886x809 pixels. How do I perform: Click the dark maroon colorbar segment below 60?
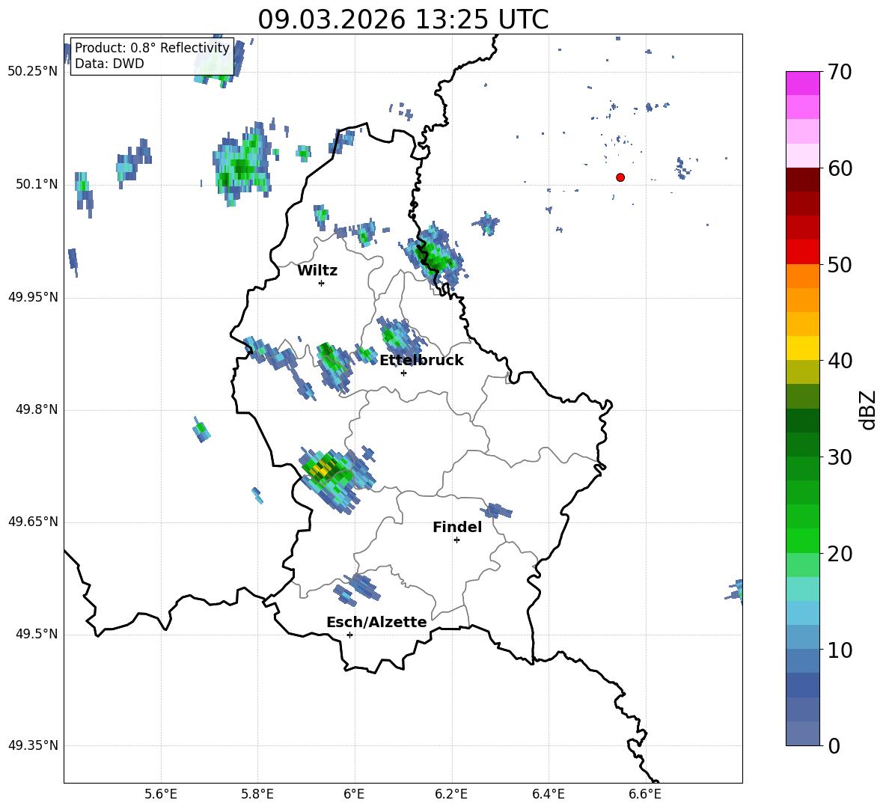click(x=802, y=180)
